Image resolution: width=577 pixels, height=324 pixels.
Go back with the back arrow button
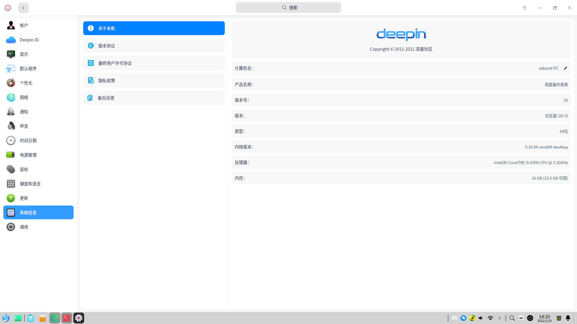coord(23,8)
